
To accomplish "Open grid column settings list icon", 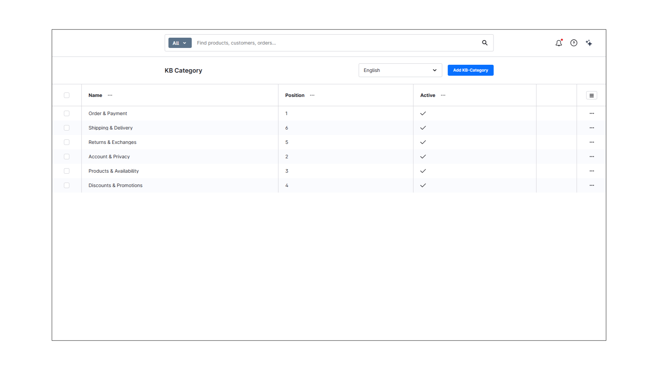I will tap(592, 96).
